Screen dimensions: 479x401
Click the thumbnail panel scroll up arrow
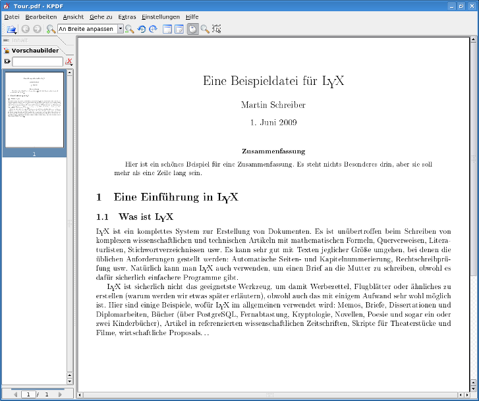(70, 72)
